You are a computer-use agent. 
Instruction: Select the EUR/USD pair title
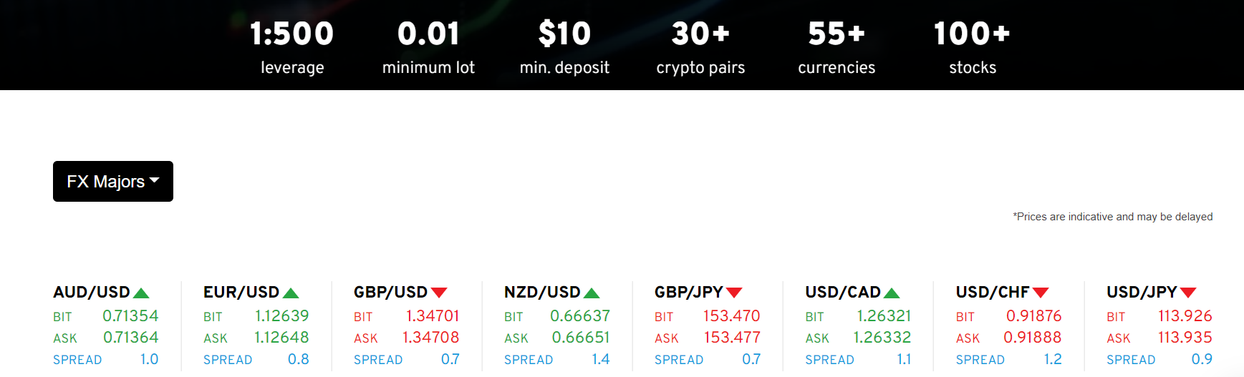tap(241, 292)
